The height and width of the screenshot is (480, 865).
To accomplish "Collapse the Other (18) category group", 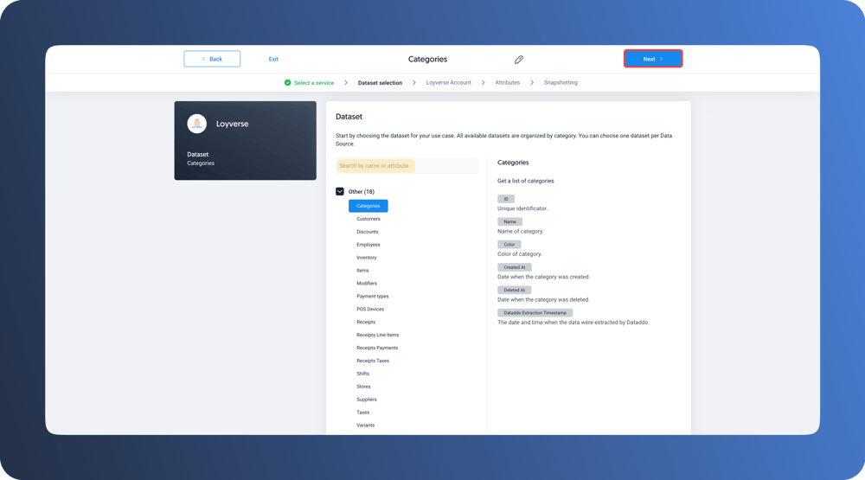I will [340, 192].
